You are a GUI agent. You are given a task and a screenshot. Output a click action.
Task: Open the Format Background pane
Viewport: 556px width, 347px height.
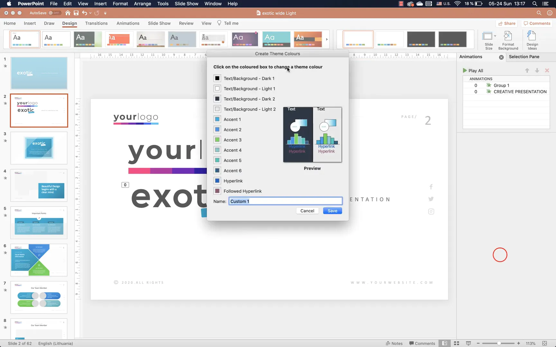coord(508,39)
